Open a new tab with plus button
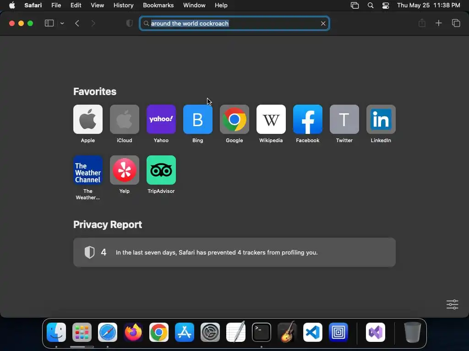Viewport: 469px width, 351px height. (x=438, y=23)
